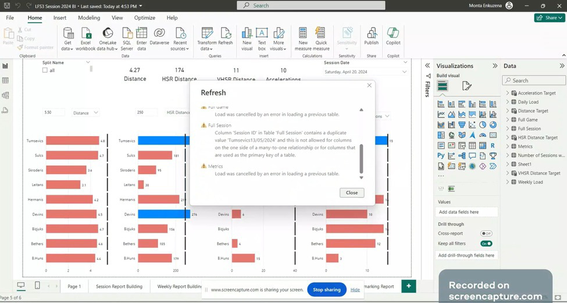The height and width of the screenshot is (303, 567).
Task: Switch to Report view in left sidebar
Action: click(5, 66)
